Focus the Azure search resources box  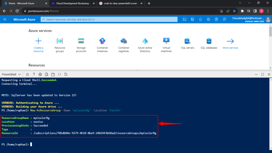109,19
